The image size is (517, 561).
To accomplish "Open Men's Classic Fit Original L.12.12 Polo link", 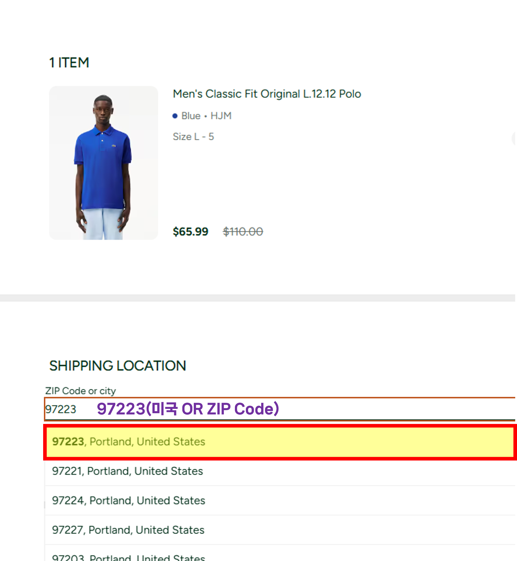I will click(x=267, y=94).
